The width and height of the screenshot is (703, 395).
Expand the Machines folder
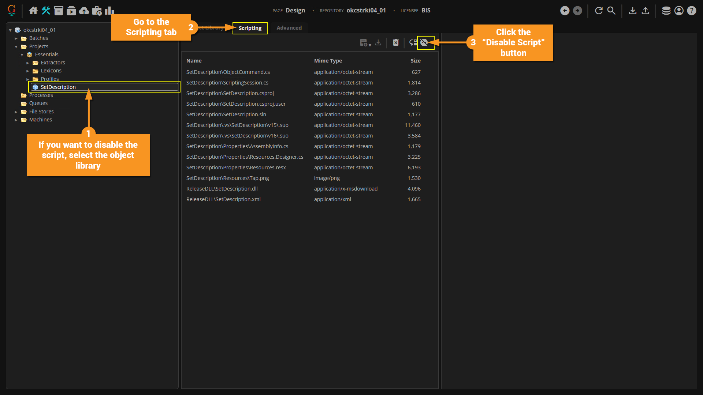pos(16,120)
